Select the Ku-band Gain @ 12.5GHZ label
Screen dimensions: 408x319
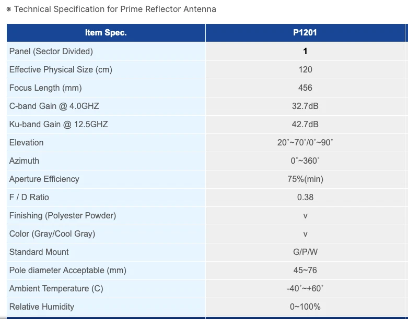coord(59,124)
